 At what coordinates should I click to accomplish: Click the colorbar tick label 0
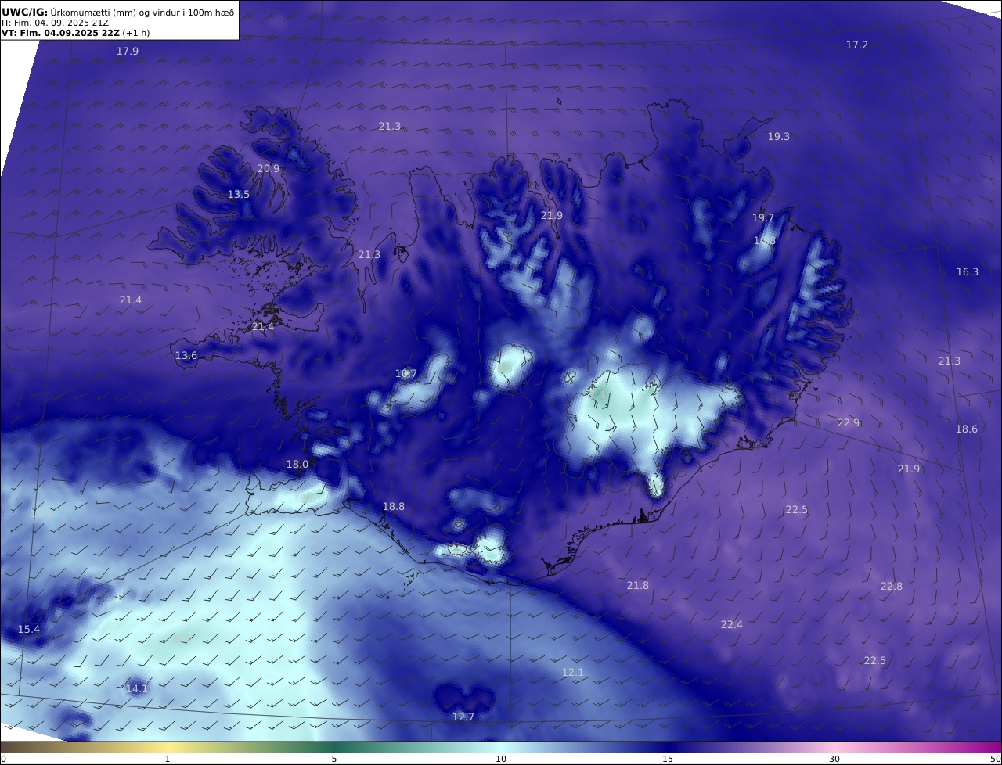[3, 759]
